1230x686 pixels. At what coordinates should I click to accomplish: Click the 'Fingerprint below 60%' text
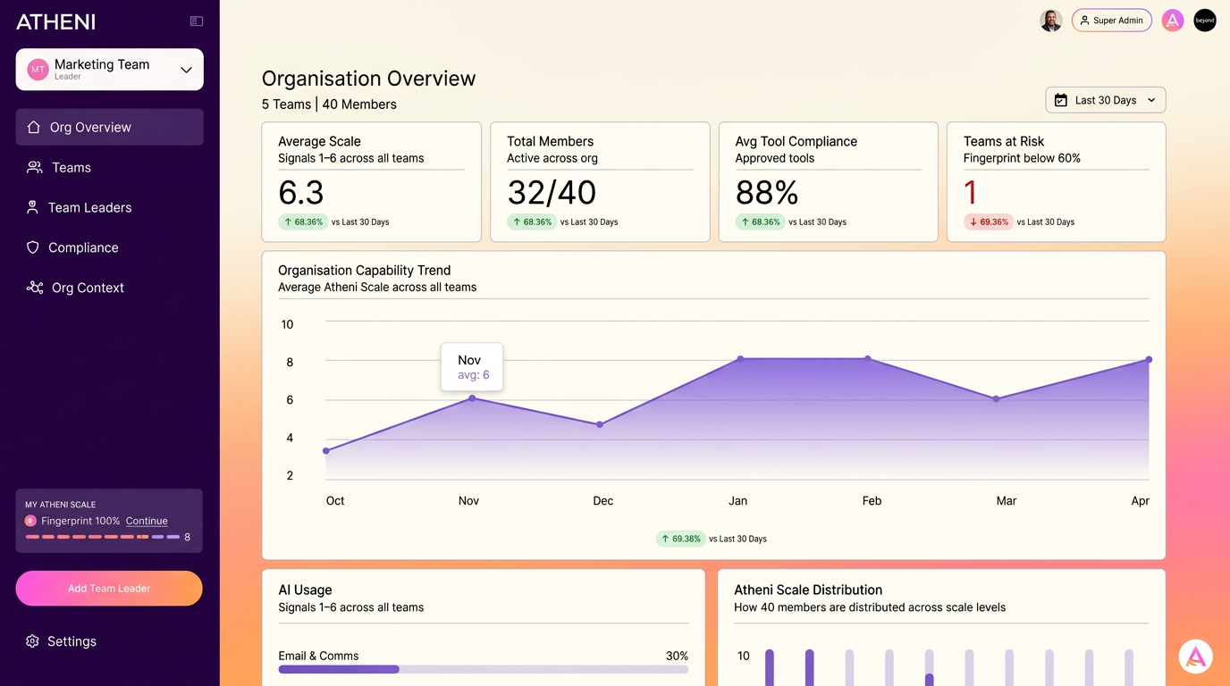(x=1022, y=158)
